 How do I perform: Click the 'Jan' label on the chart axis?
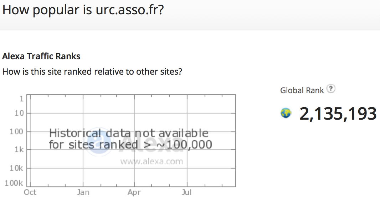[83, 192]
